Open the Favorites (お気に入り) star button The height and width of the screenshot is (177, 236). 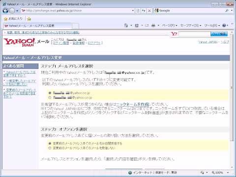pyautogui.click(x=13, y=19)
